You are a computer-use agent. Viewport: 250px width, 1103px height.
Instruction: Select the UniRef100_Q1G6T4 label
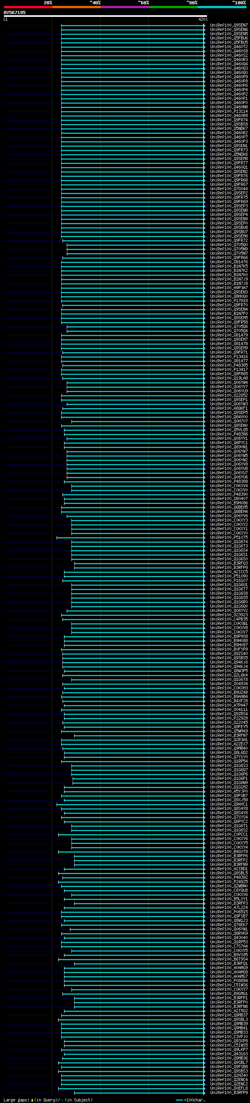(229, 542)
